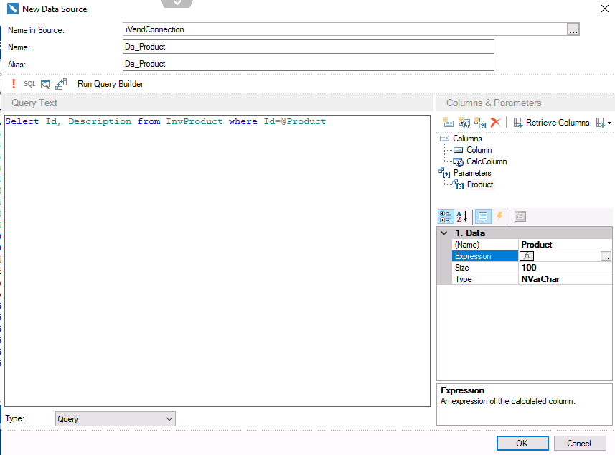Confirm with the OK button
This screenshot has height=455, width=615.
tap(522, 444)
